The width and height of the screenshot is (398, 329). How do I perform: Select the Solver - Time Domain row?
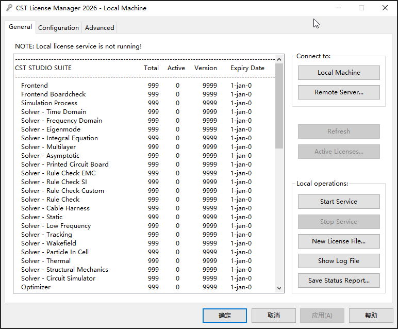[145, 112]
